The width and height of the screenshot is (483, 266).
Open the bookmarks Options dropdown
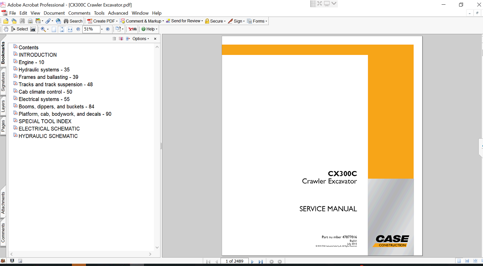(140, 39)
